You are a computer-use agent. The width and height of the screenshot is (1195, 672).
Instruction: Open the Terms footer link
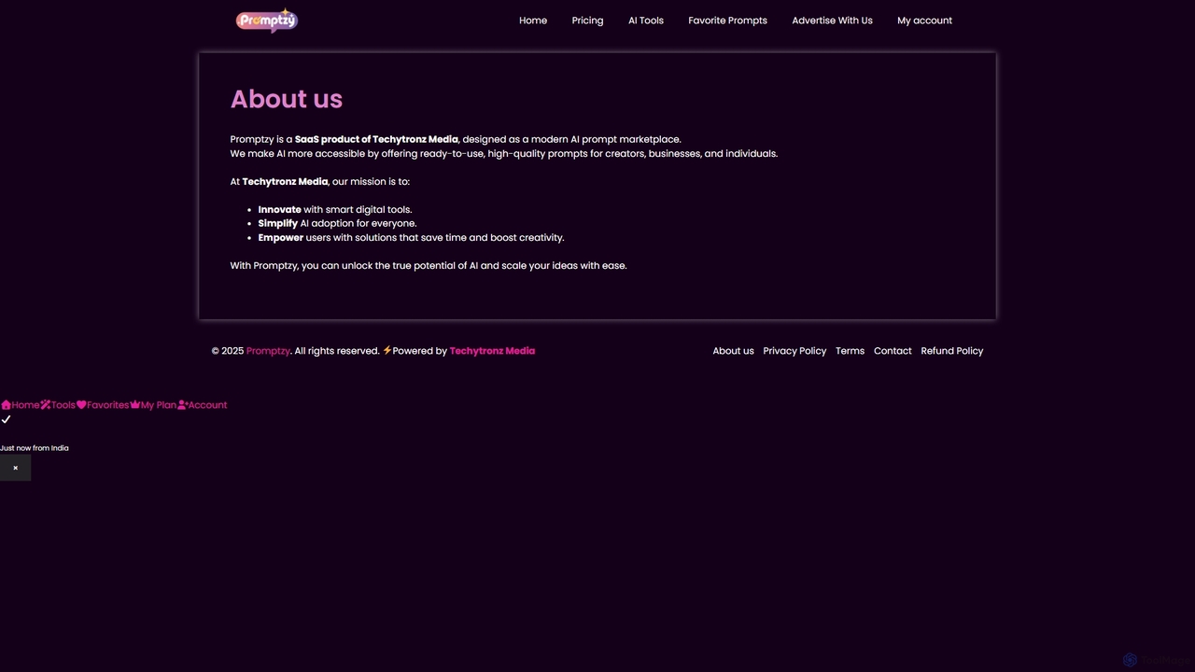[850, 351]
